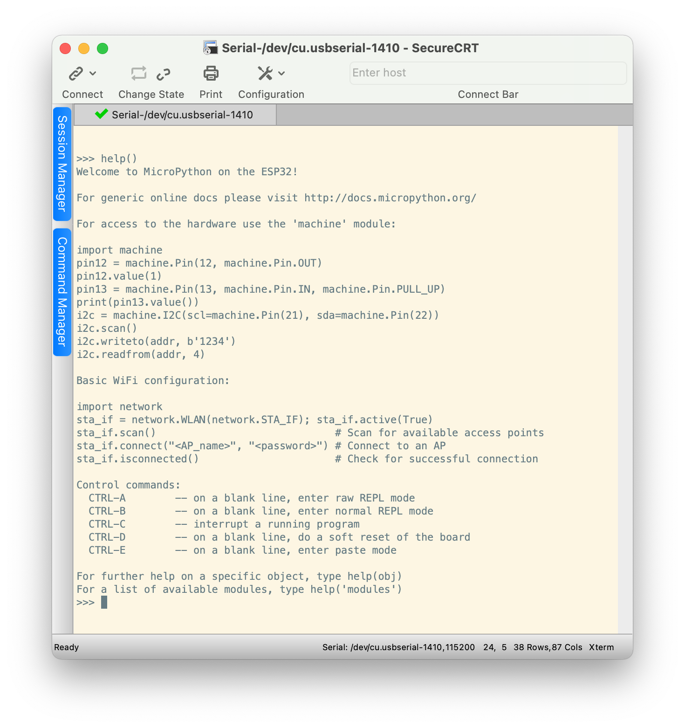Click the green checkmark on session tab

(101, 114)
